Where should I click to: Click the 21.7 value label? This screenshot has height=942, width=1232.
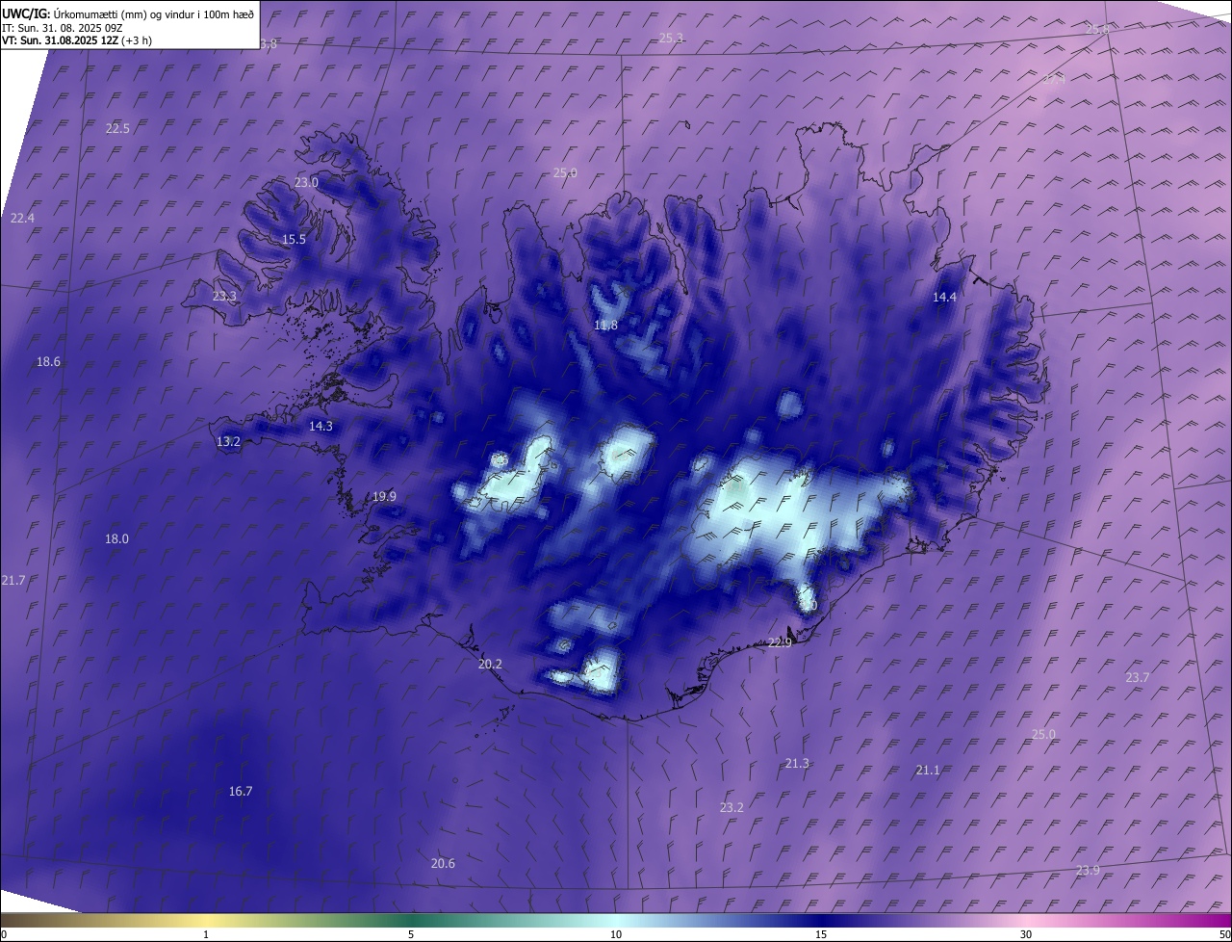coord(13,580)
